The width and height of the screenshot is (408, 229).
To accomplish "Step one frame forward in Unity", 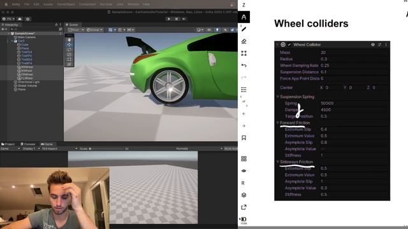I will pyautogui.click(x=184, y=19).
